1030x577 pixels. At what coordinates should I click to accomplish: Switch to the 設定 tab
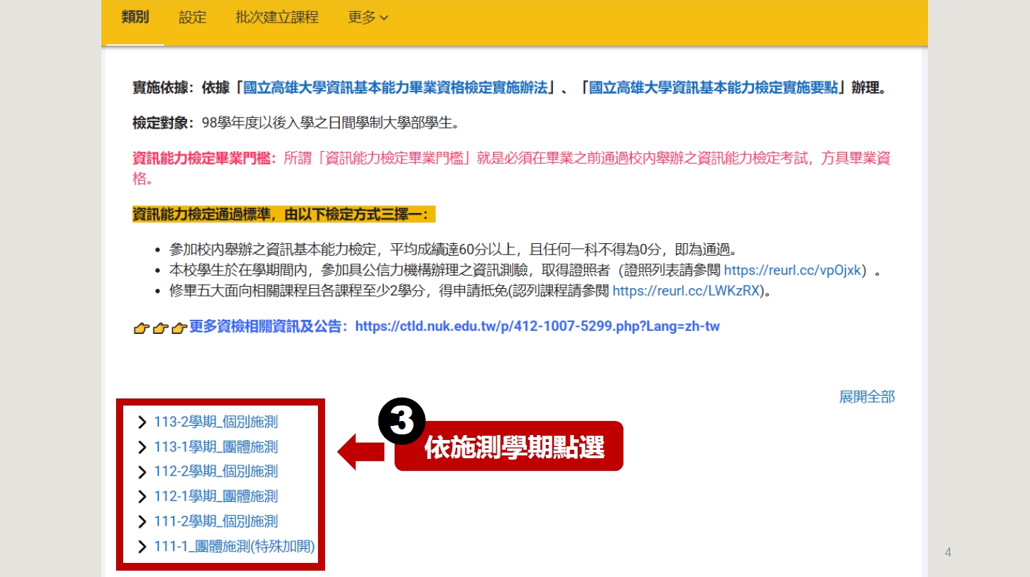coord(192,18)
